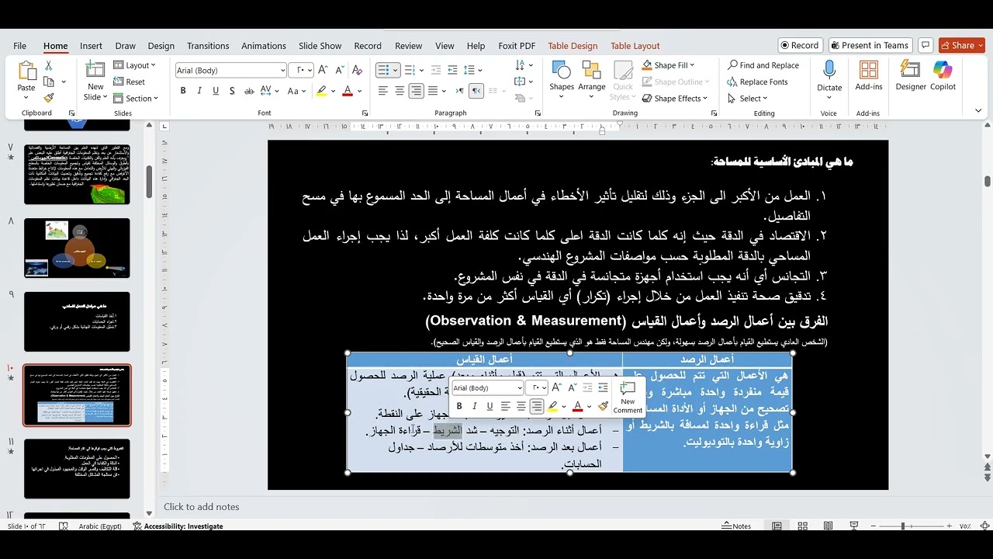
Task: Toggle Center alignment in ribbon
Action: 400,91
